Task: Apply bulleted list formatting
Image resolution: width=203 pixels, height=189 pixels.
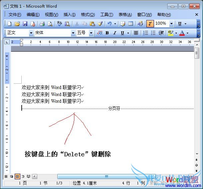Action: 153,33
